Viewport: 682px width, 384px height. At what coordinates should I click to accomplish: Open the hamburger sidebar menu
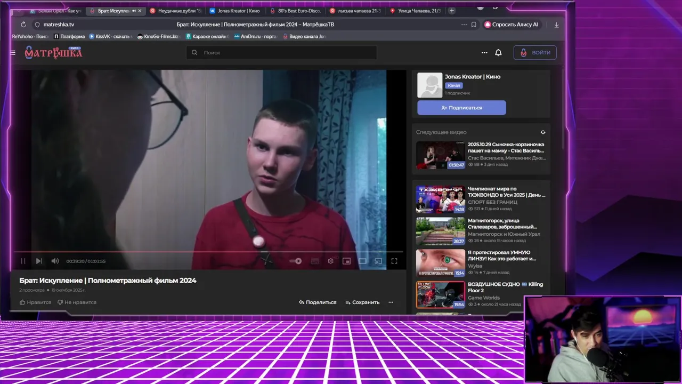[x=13, y=53]
